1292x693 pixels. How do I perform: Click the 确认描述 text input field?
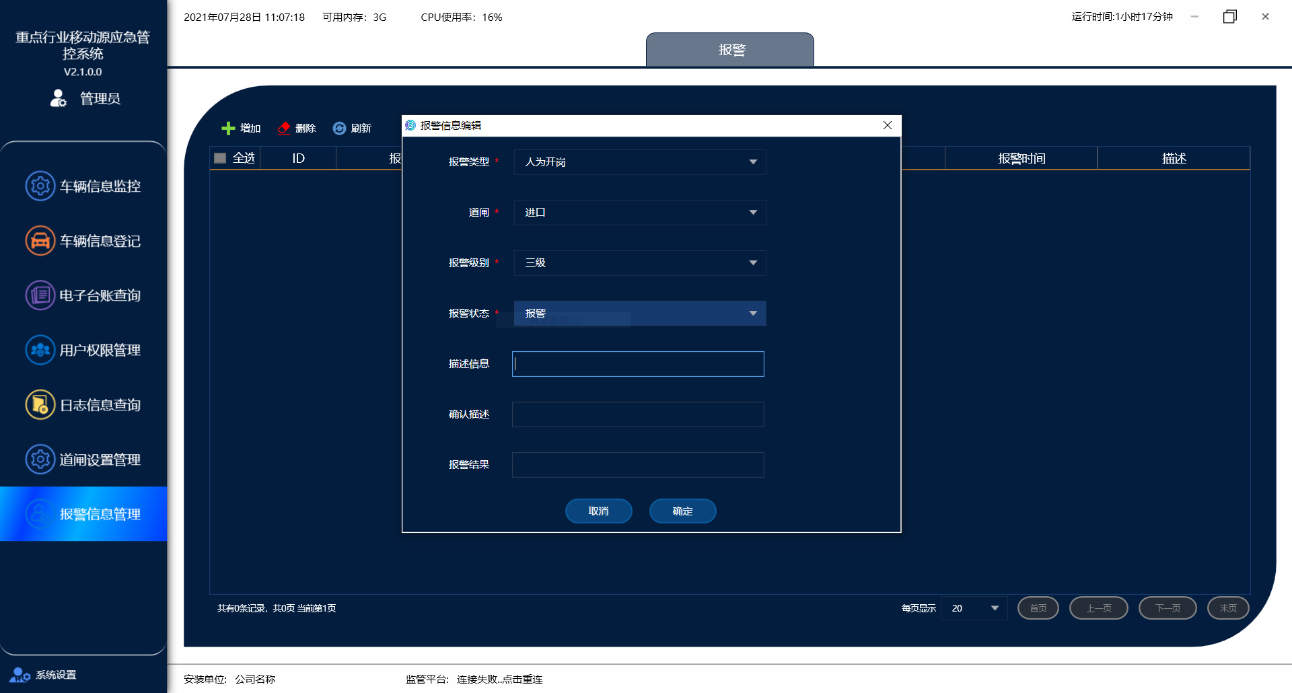tap(637, 414)
